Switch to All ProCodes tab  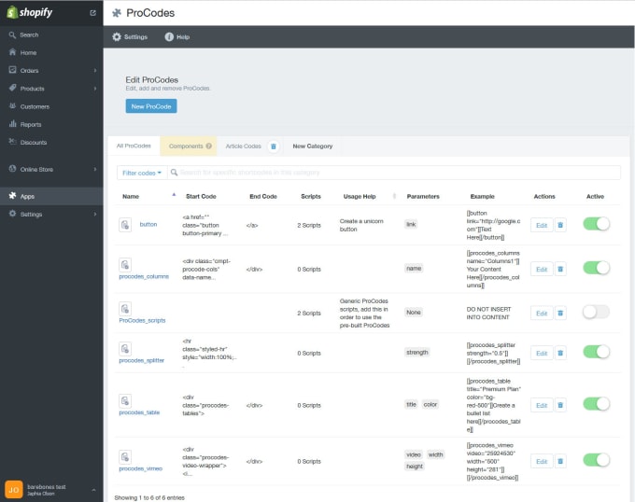coord(134,146)
